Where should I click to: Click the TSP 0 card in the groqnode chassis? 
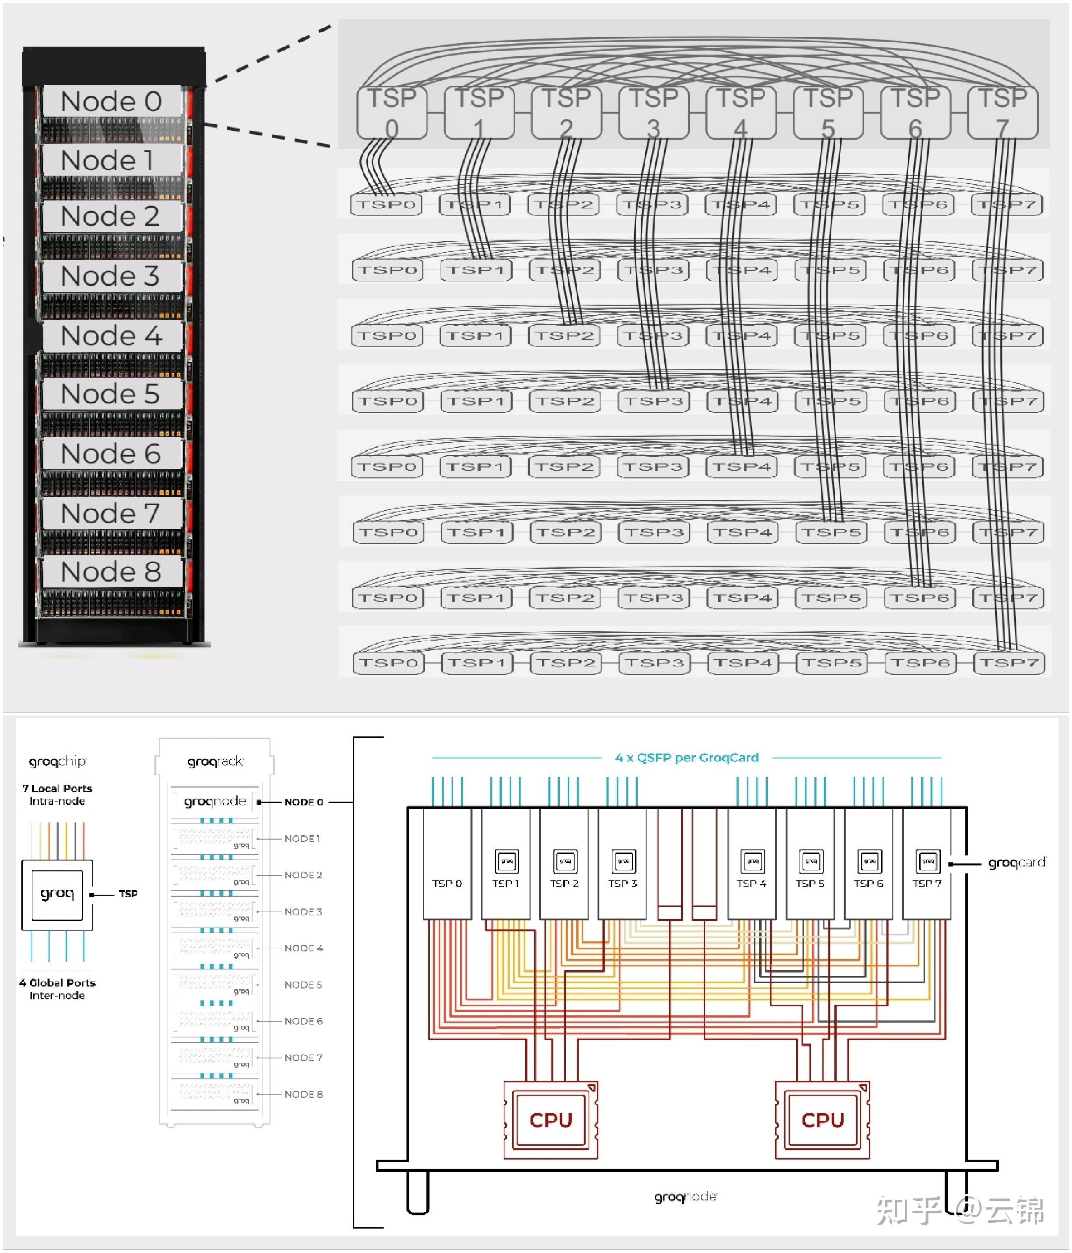tap(447, 864)
